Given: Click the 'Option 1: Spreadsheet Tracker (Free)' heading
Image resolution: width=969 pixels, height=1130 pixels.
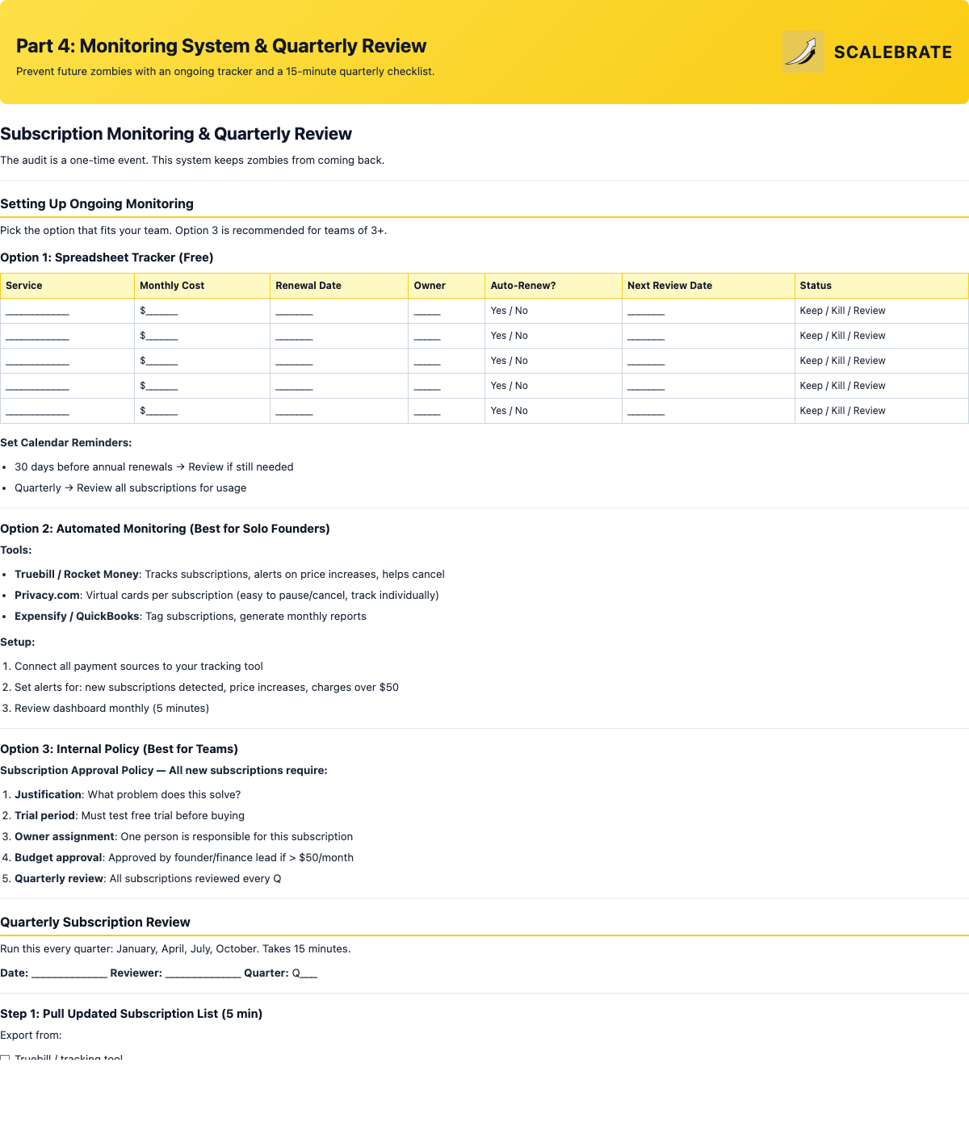Looking at the screenshot, I should point(107,257).
